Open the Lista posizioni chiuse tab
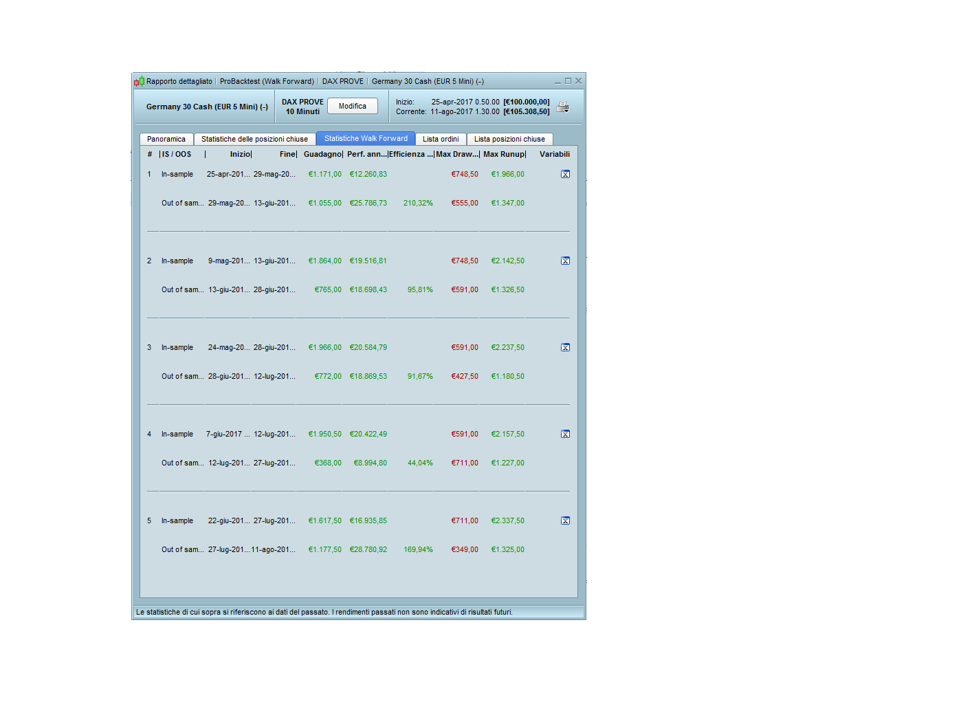The width and height of the screenshot is (972, 704). coord(509,139)
